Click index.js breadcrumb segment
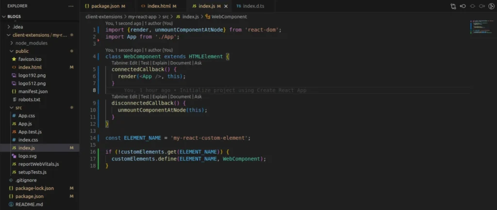 point(187,16)
